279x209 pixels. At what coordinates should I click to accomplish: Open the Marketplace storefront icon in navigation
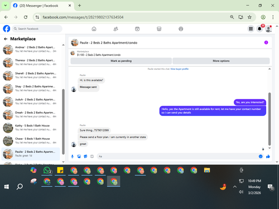159,29
